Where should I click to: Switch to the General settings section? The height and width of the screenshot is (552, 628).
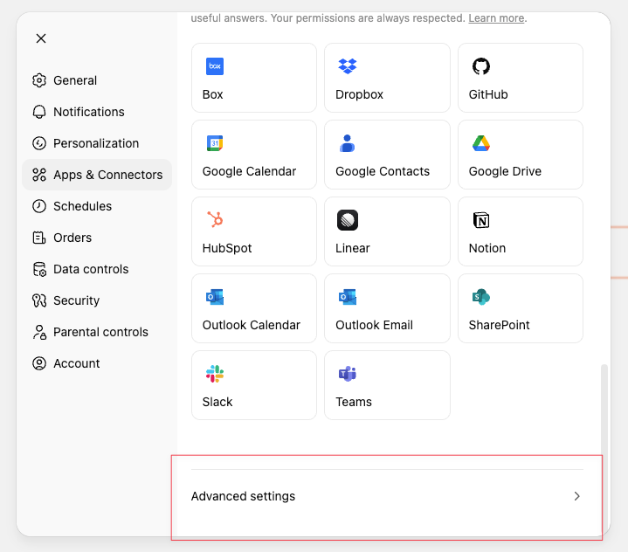pyautogui.click(x=75, y=80)
